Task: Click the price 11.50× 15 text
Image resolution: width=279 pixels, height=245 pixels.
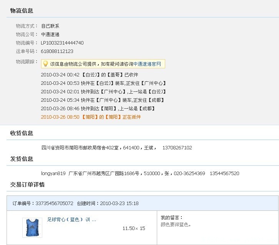Action: (x=134, y=228)
